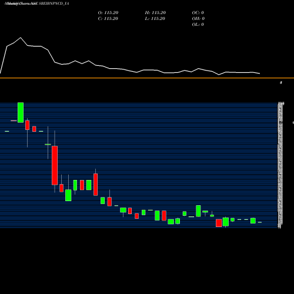Image resolution: width=294 pixels, height=294 pixels.
Task: Click the tallest red candlestick in the chart
Action: click(x=55, y=165)
